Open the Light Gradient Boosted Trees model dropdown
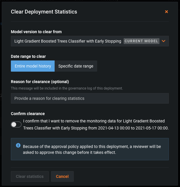 click(x=68, y=41)
